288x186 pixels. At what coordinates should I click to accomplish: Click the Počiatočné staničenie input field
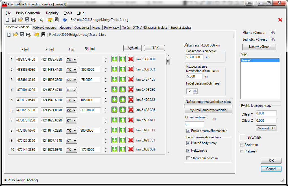(194, 57)
